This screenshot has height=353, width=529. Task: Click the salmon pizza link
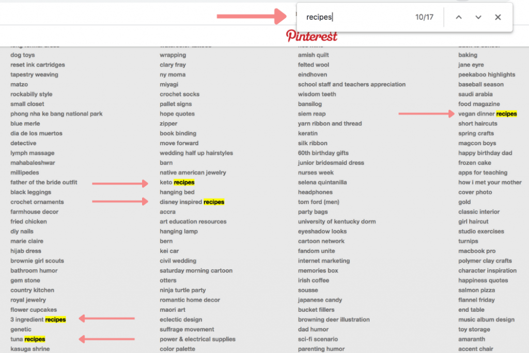(x=476, y=290)
